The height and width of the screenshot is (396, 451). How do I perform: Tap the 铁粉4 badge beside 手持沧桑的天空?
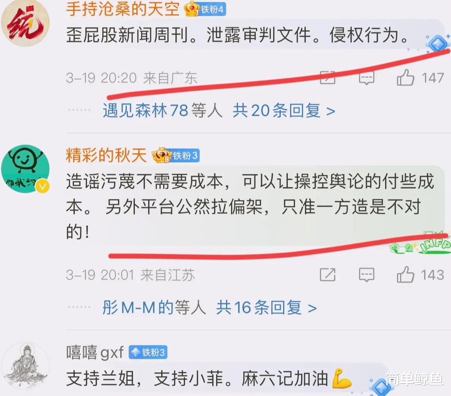(205, 9)
